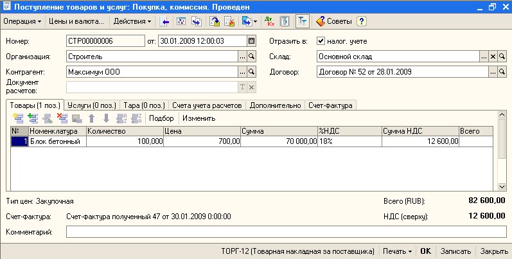The width and height of the screenshot is (512, 259).
Task: Open selection list for Склад
Action: coord(484,57)
